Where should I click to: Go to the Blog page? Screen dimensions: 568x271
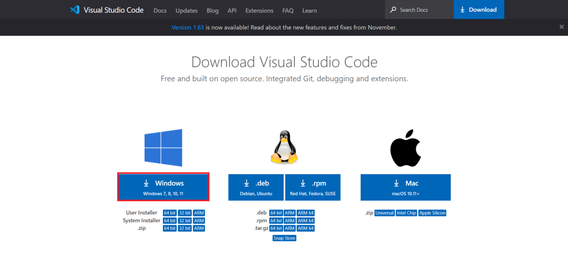213,10
